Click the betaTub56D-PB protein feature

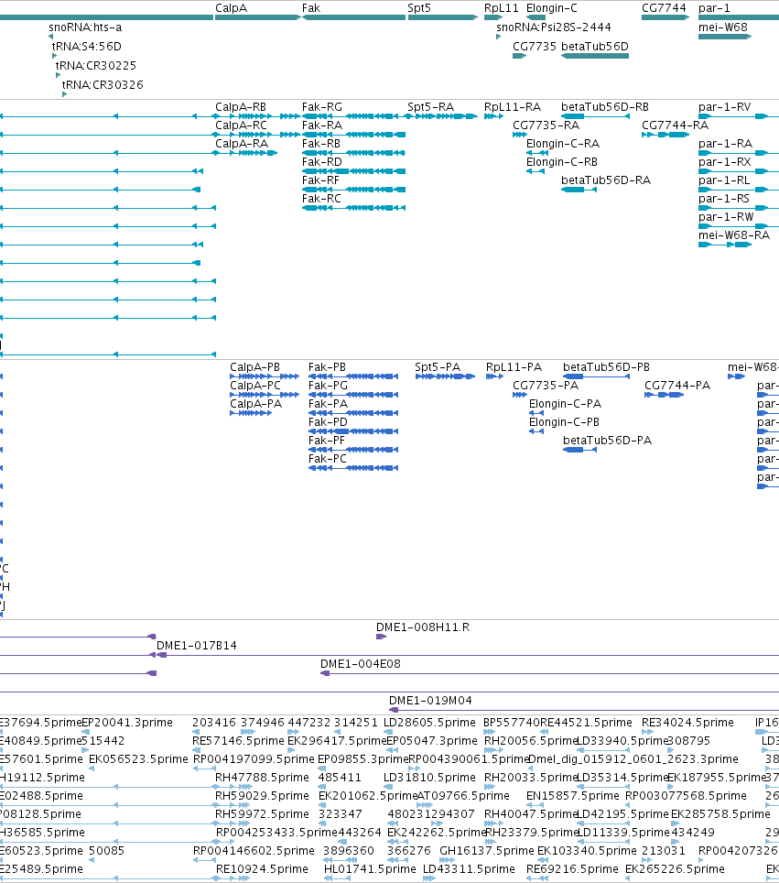click(x=596, y=376)
